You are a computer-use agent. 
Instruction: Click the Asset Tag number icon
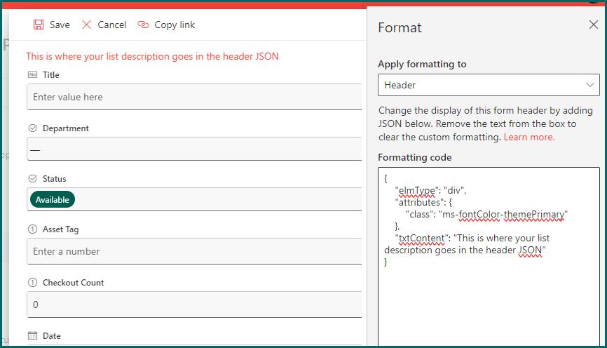[x=32, y=229]
